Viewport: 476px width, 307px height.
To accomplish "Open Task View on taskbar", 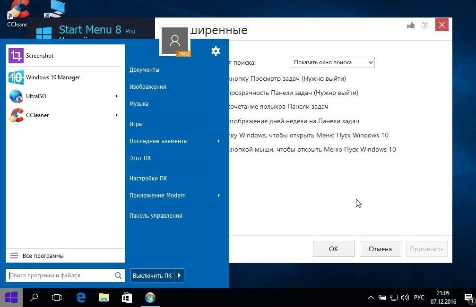I will [57, 298].
